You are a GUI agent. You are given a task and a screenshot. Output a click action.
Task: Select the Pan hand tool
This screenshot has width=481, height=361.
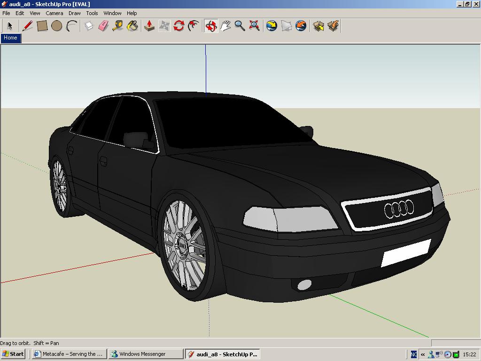pyautogui.click(x=225, y=26)
